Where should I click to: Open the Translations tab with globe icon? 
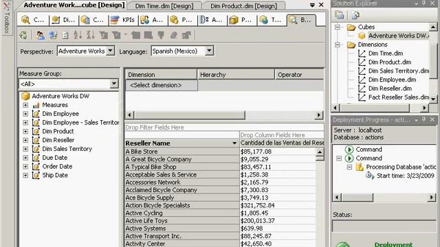pyautogui.click(x=272, y=20)
